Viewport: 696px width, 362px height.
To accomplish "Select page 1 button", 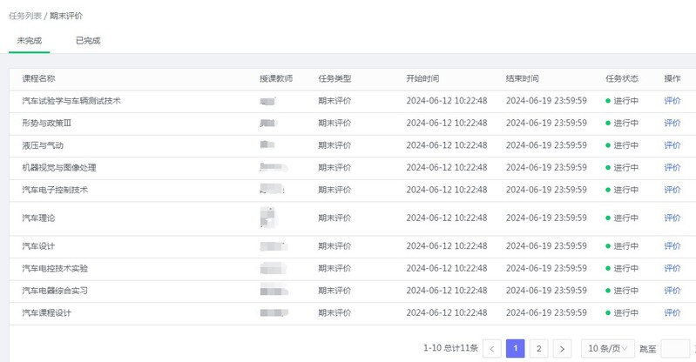I will point(515,349).
